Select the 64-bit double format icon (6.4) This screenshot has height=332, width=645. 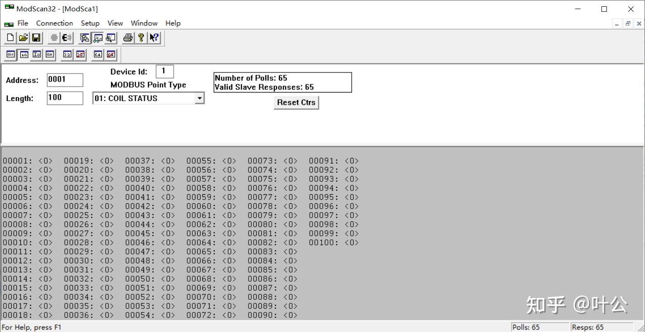tap(98, 54)
